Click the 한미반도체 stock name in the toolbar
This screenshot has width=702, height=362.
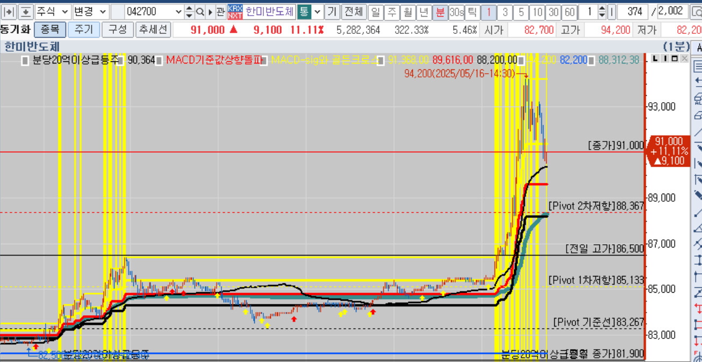click(x=270, y=11)
